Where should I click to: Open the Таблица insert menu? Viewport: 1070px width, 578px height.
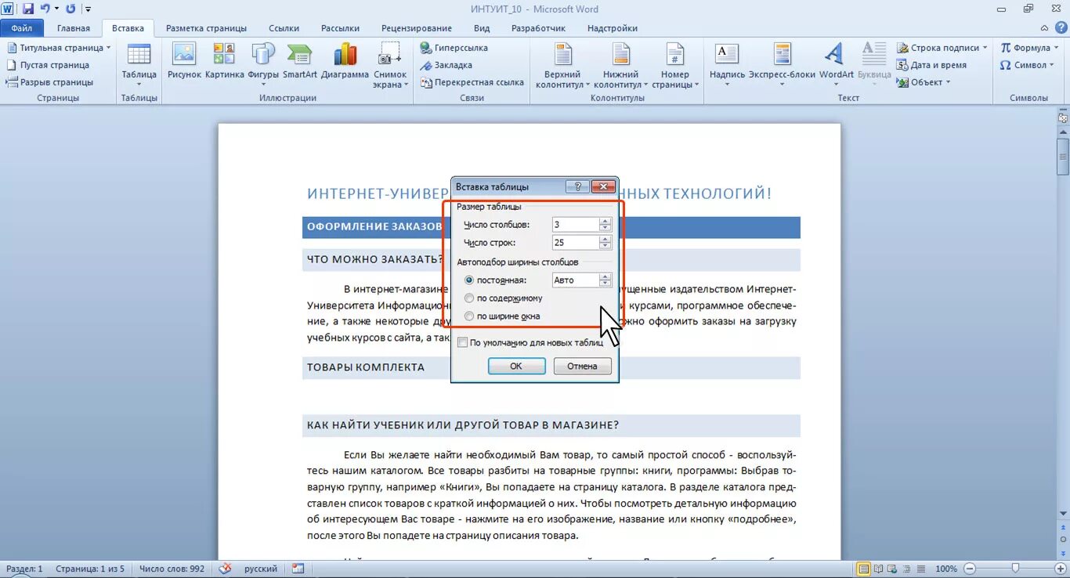pos(139,64)
